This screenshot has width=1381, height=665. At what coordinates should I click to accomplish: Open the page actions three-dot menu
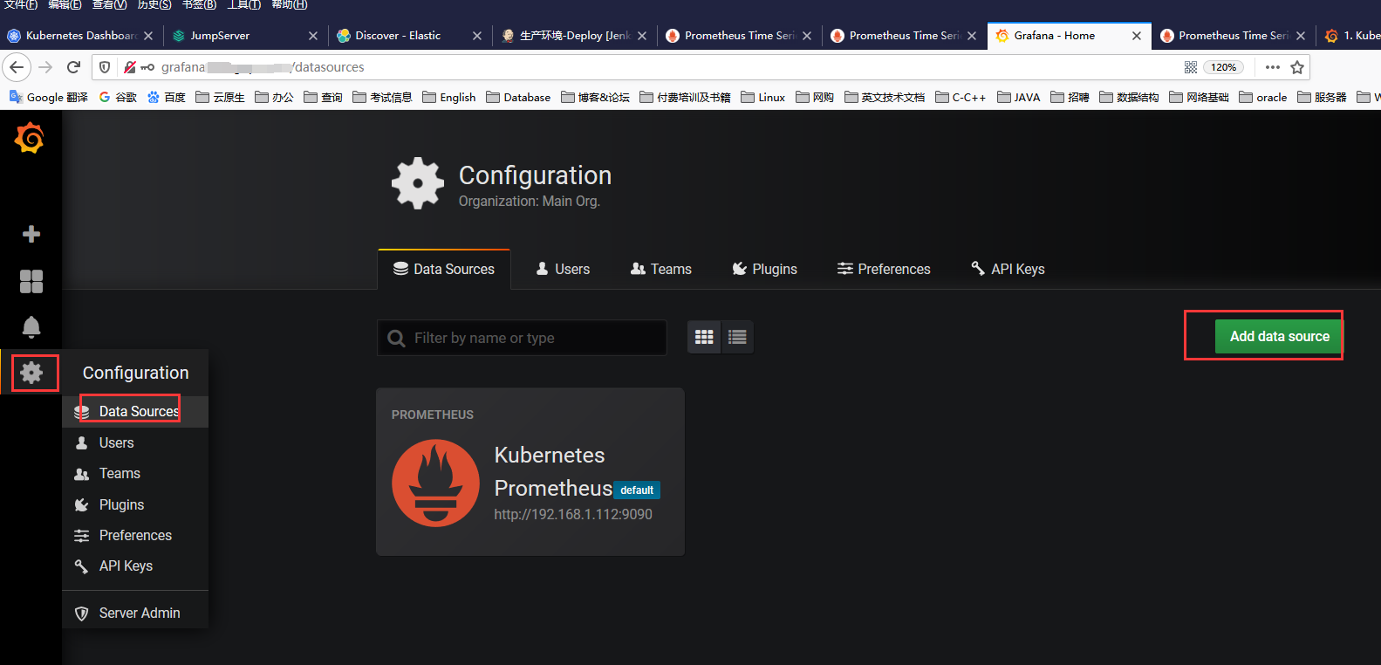point(1273,67)
